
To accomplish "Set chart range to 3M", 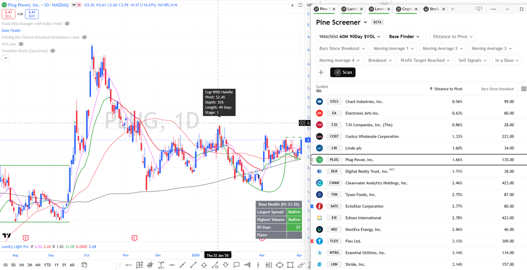I will 29,265.
